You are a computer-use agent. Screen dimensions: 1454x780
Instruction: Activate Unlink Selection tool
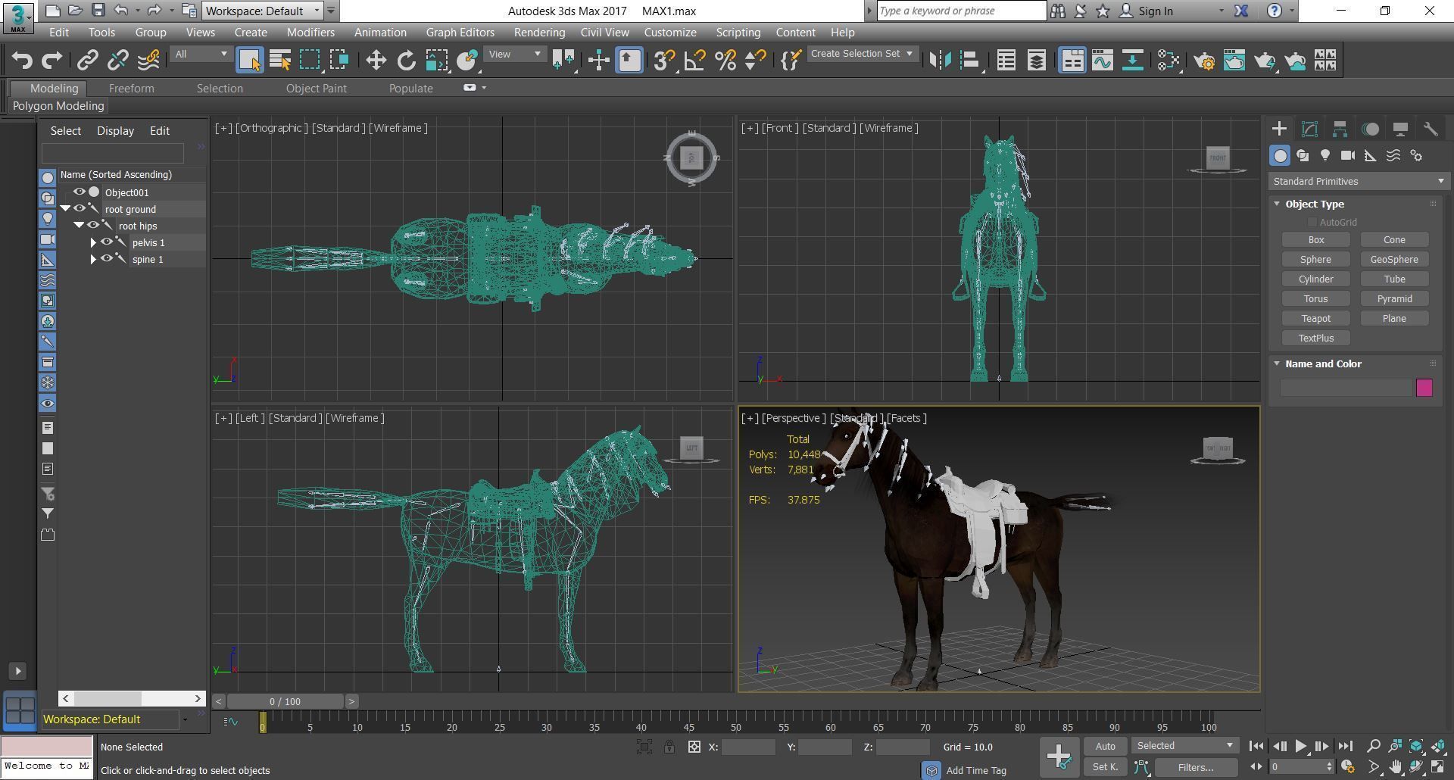tap(118, 61)
